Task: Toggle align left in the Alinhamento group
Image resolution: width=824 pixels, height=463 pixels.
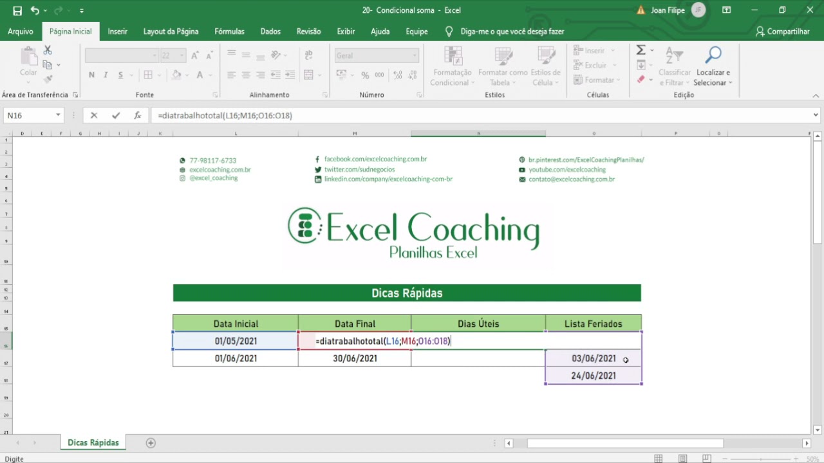Action: (232, 75)
